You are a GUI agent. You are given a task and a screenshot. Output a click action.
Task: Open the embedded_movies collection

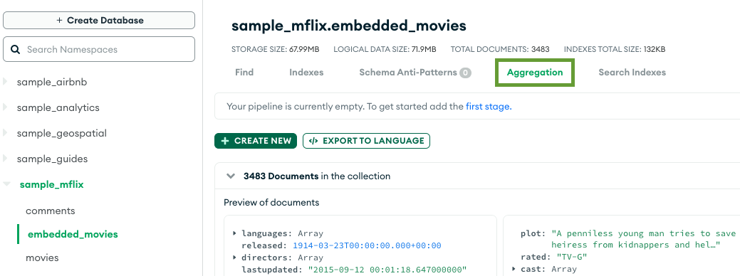(x=73, y=234)
